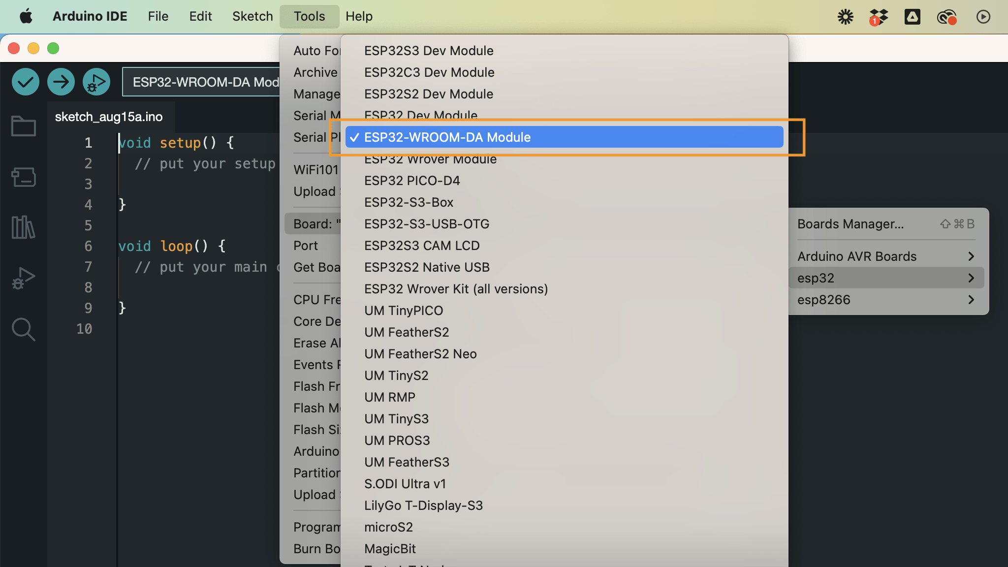The height and width of the screenshot is (567, 1008).
Task: Select ESP32S3 Dev Module board
Action: (564, 51)
